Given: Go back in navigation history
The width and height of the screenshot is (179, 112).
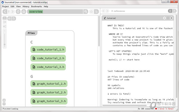Looking at the screenshot, I should (x=5, y=12).
